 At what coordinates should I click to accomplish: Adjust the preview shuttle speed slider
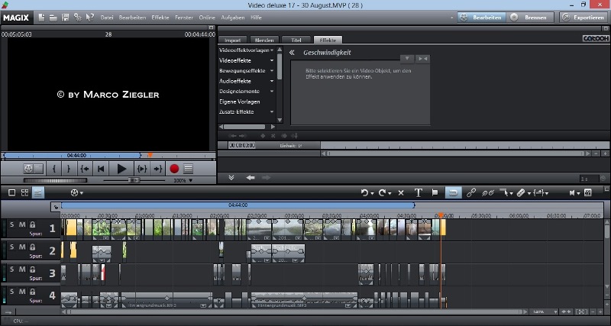(134, 180)
